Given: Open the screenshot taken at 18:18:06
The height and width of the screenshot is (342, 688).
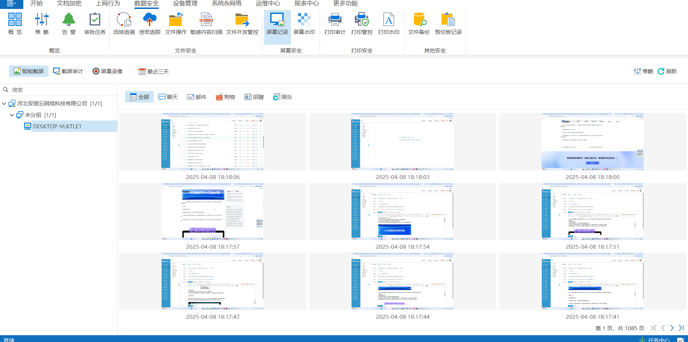Looking at the screenshot, I should (212, 142).
